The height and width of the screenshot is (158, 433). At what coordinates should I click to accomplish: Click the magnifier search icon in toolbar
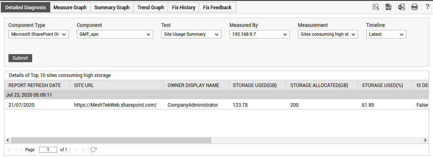tap(376, 7)
